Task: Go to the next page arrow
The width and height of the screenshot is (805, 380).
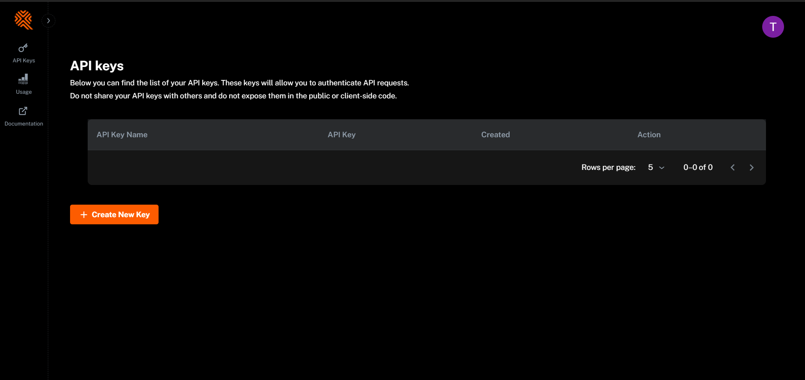Action: tap(751, 167)
